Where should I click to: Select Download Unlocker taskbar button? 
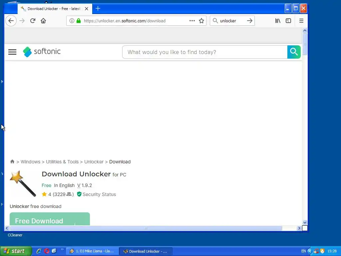coord(146,251)
